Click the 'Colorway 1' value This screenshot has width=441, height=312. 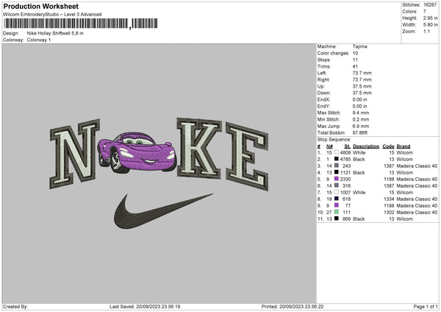(x=39, y=40)
